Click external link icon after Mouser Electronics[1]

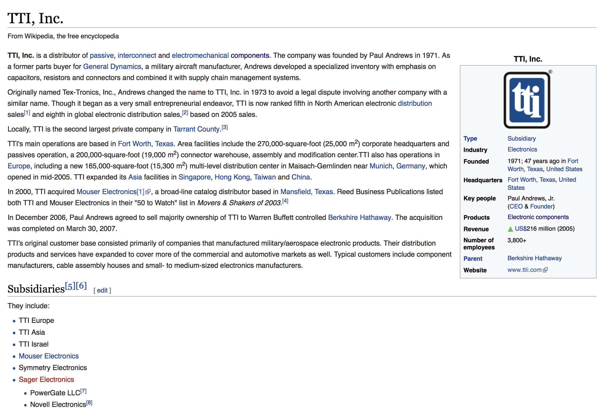tap(148, 192)
